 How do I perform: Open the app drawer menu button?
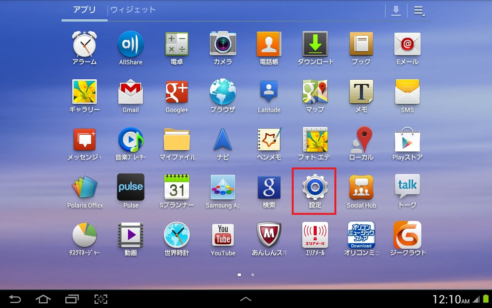tap(419, 11)
